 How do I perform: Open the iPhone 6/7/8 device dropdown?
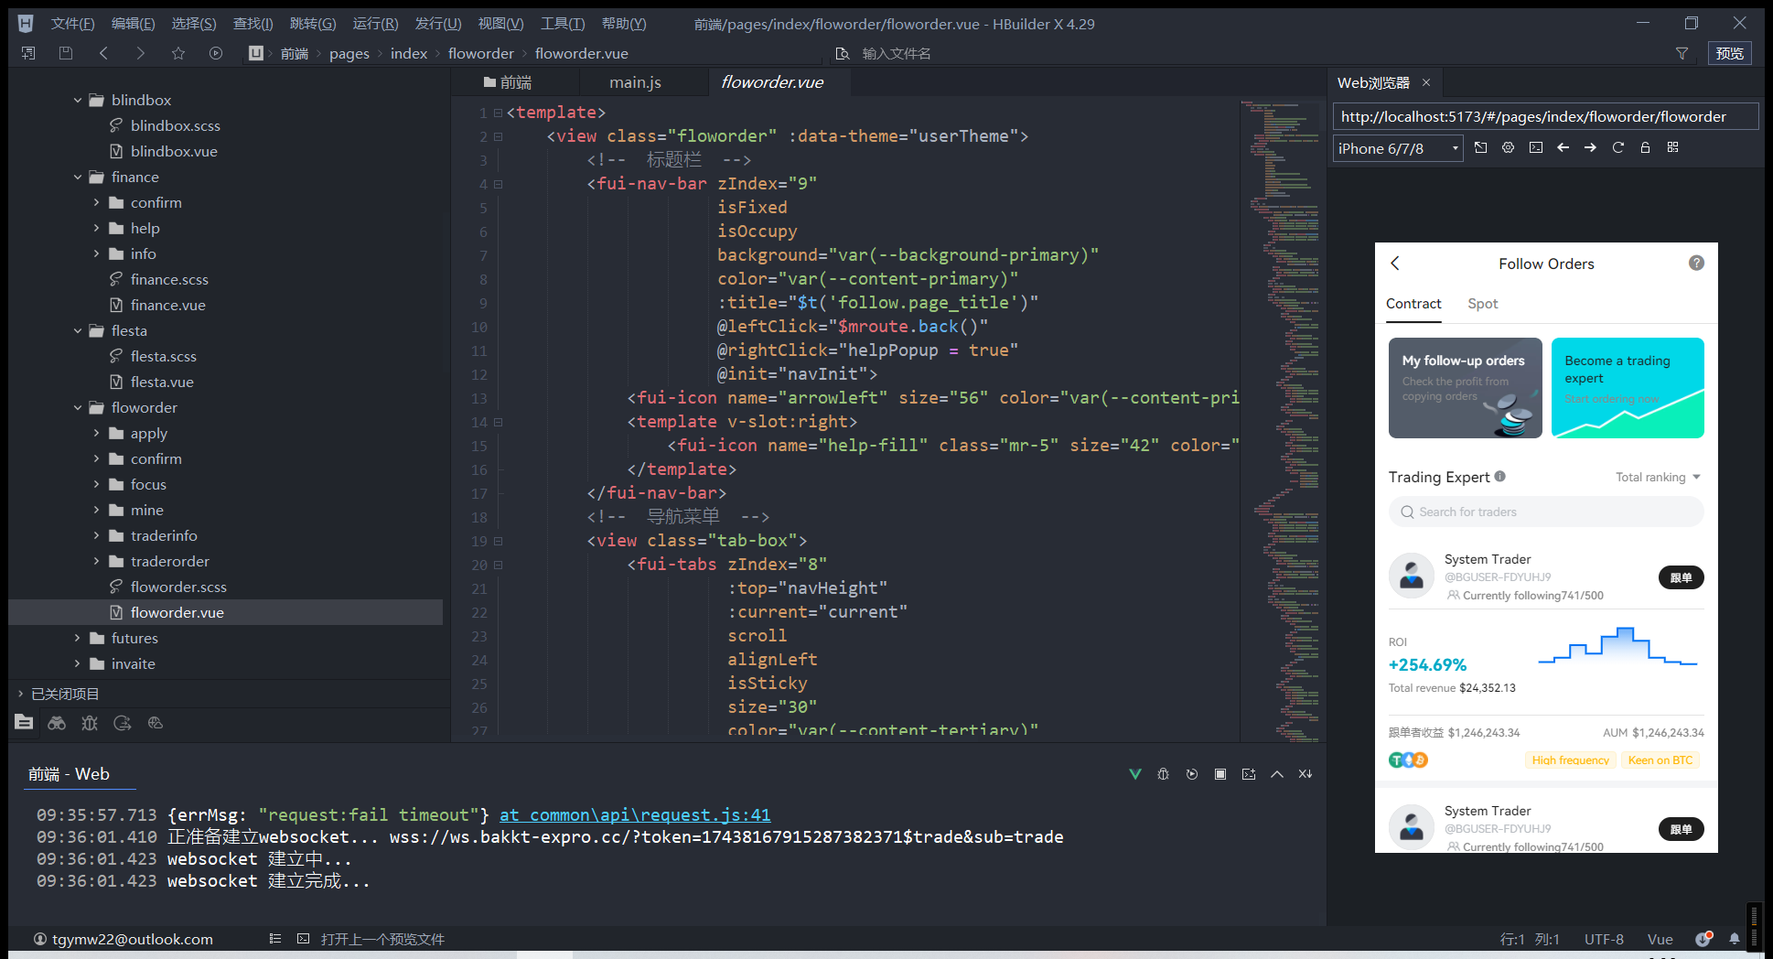coord(1398,148)
